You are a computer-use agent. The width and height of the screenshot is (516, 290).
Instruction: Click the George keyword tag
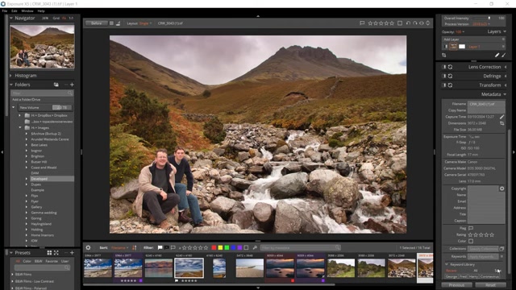[x=451, y=277]
